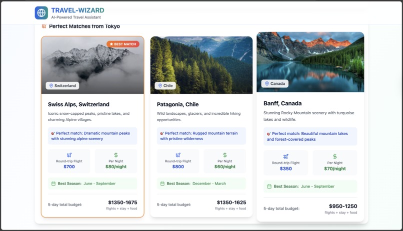Click the airplane icon above $700 flight price
The width and height of the screenshot is (403, 231).
click(69, 155)
